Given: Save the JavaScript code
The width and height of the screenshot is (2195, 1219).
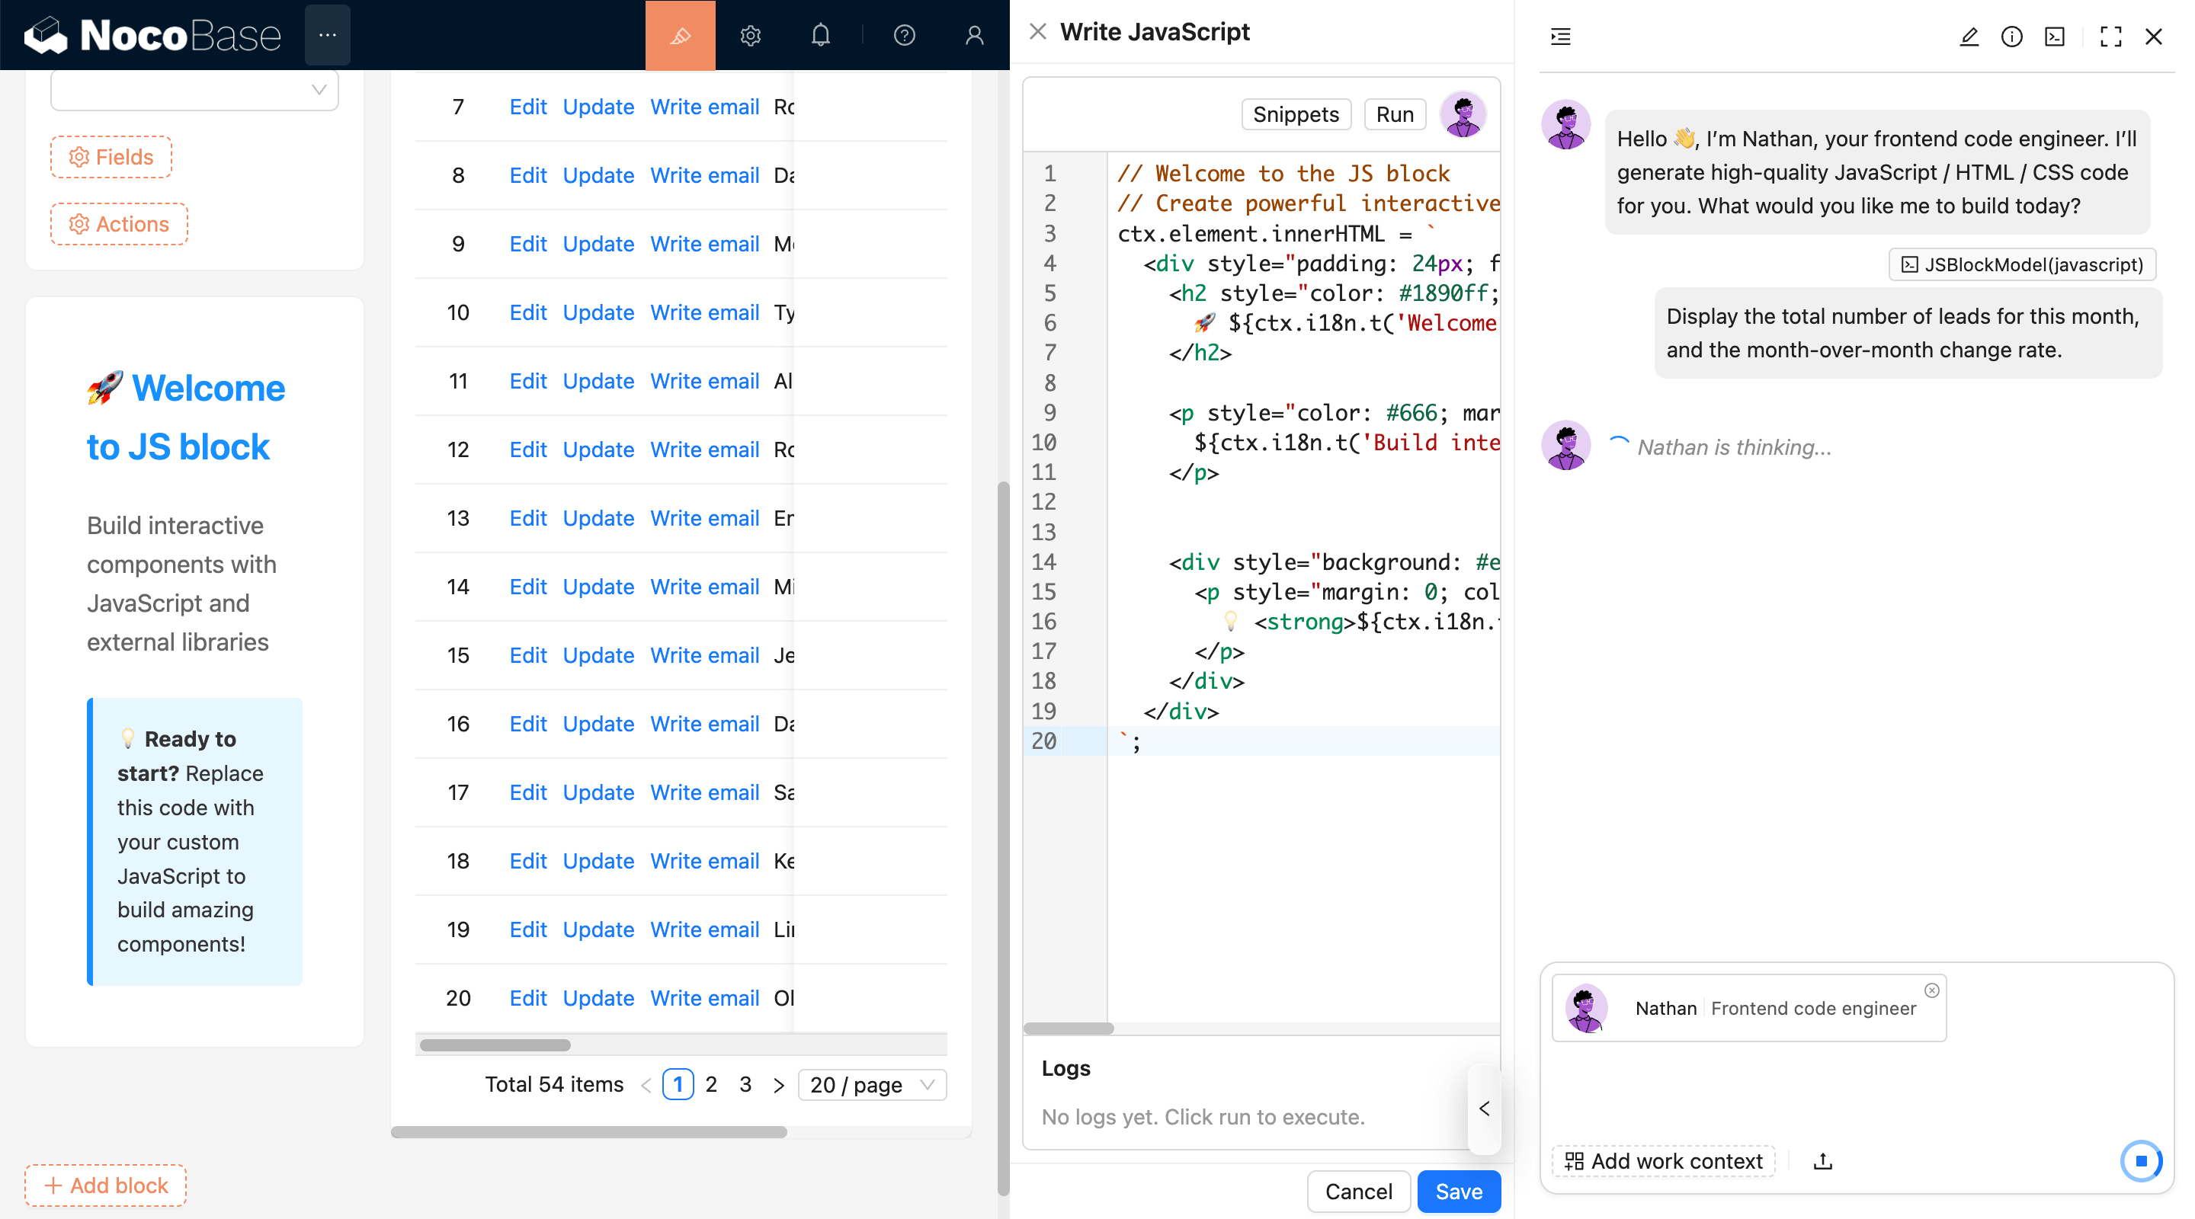Looking at the screenshot, I should point(1458,1191).
